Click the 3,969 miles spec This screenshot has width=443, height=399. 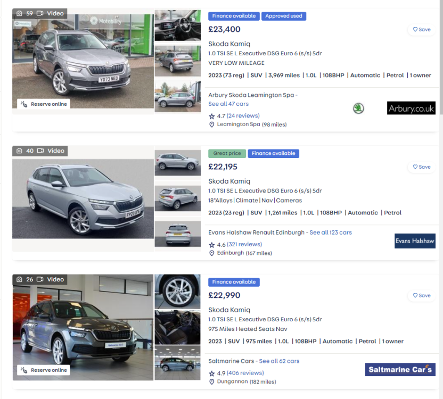[284, 76]
